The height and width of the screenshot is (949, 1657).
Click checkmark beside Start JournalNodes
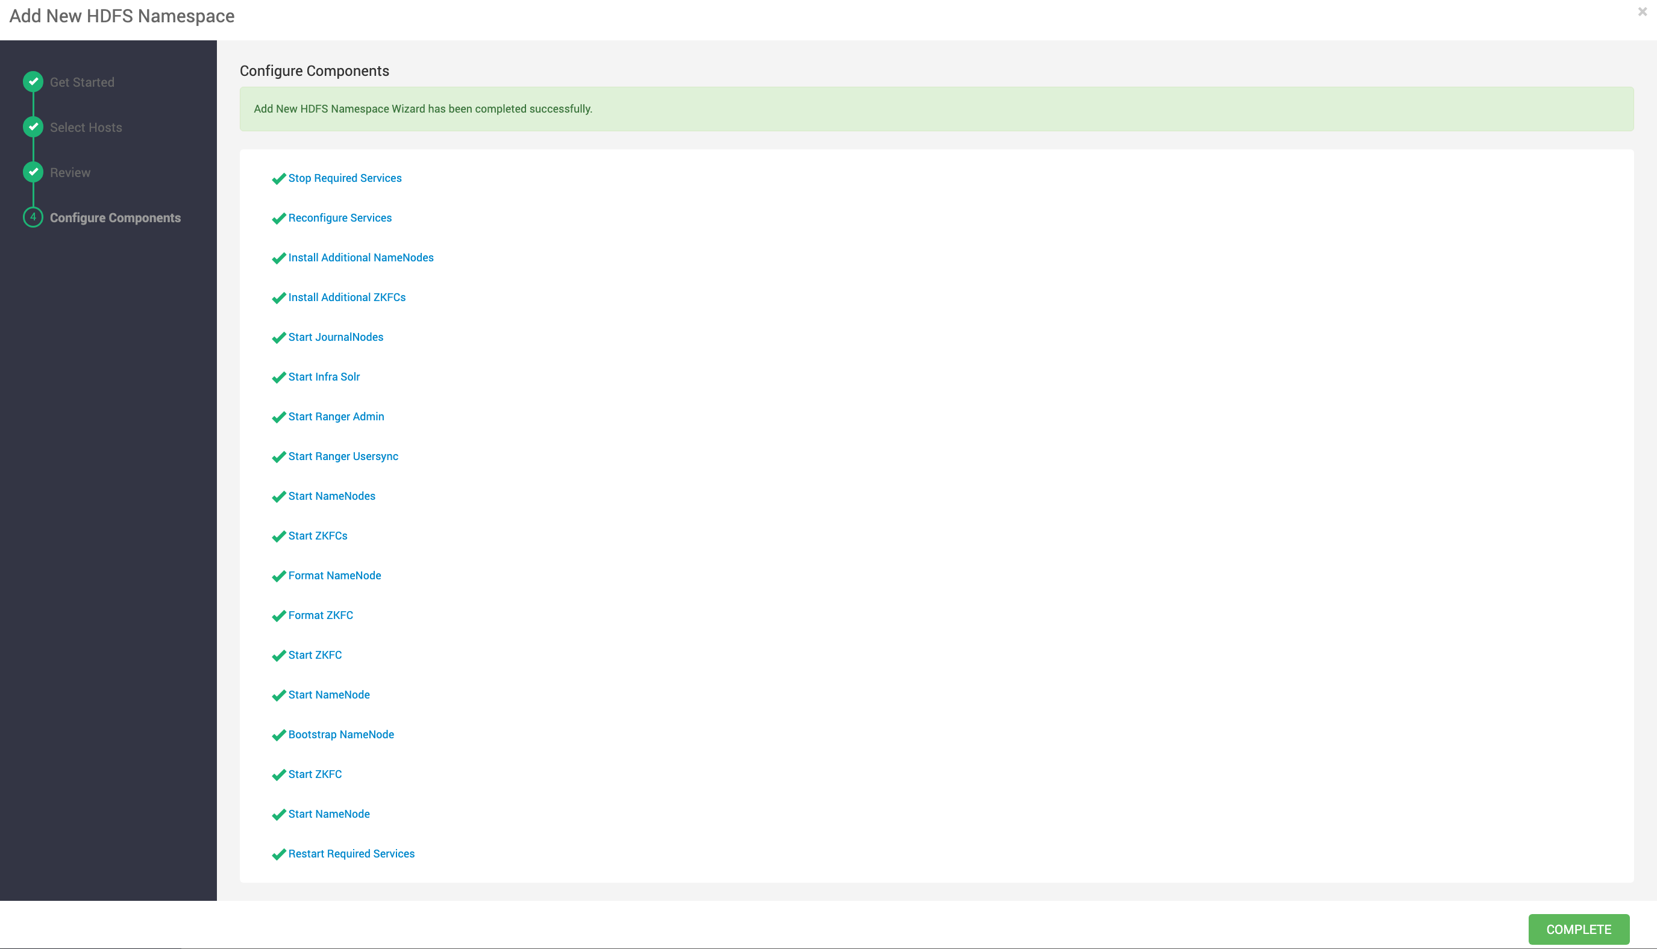(279, 338)
